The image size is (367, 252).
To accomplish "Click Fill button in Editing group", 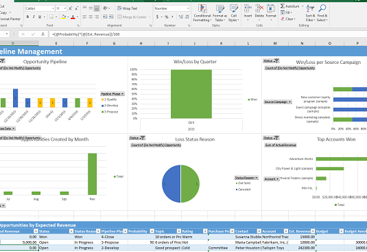I will 285,12.
